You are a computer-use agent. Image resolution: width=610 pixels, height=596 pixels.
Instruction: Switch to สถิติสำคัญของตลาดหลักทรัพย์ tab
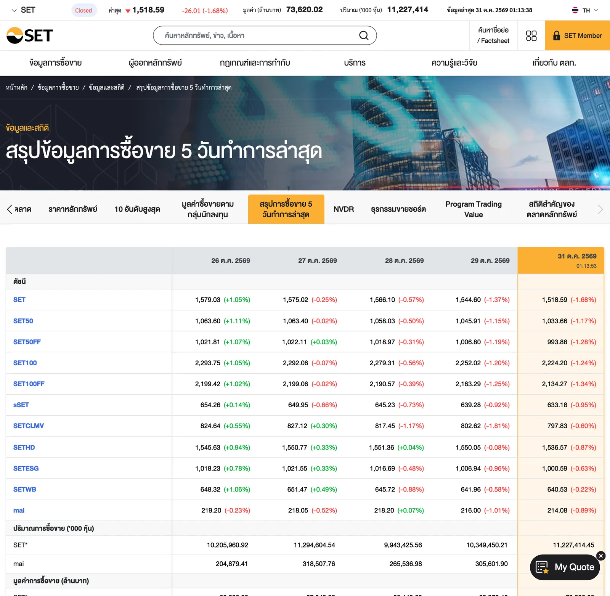tap(552, 209)
